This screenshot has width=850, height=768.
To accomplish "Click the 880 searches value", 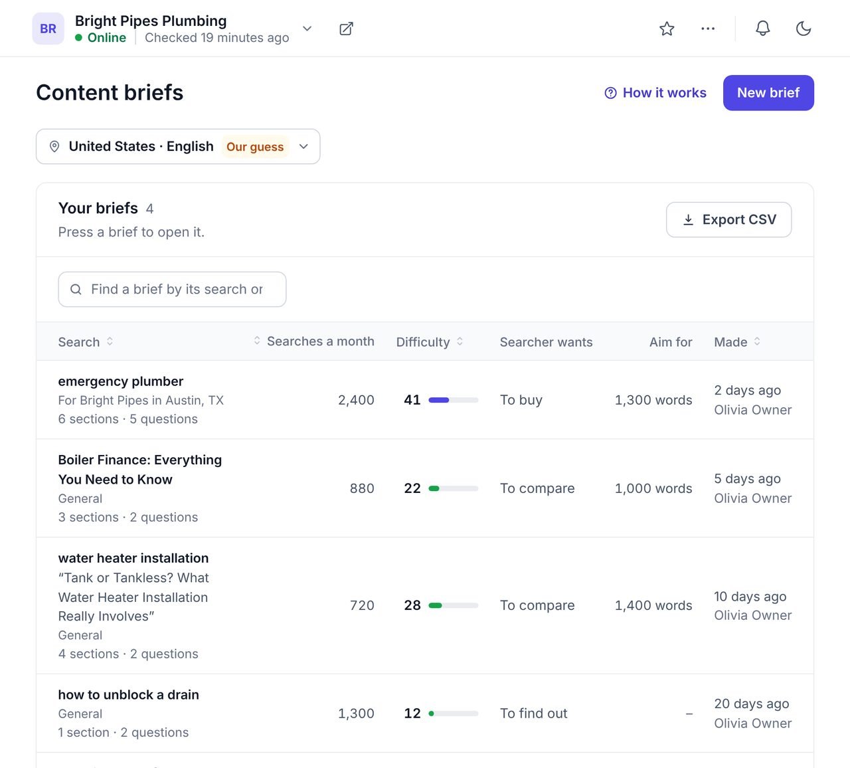I will (362, 488).
